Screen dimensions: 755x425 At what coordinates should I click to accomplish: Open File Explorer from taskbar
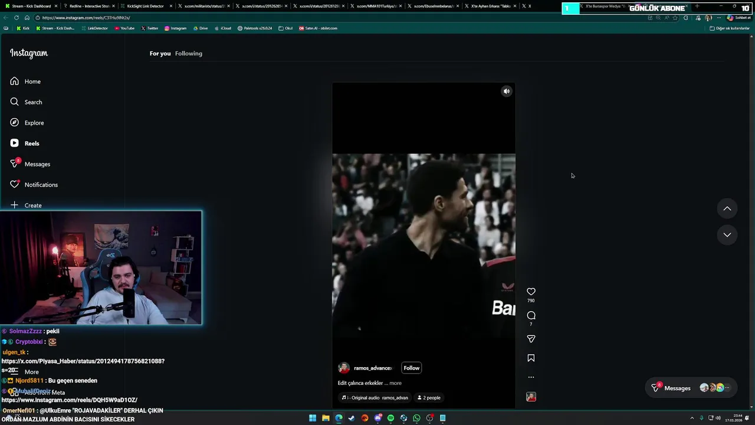pyautogui.click(x=326, y=418)
